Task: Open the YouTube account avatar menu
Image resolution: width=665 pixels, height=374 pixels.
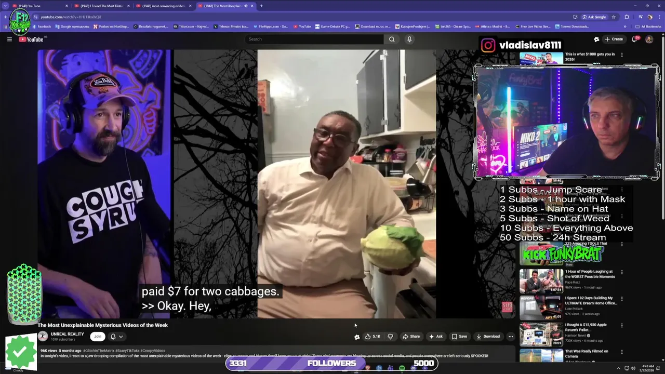Action: pyautogui.click(x=649, y=39)
